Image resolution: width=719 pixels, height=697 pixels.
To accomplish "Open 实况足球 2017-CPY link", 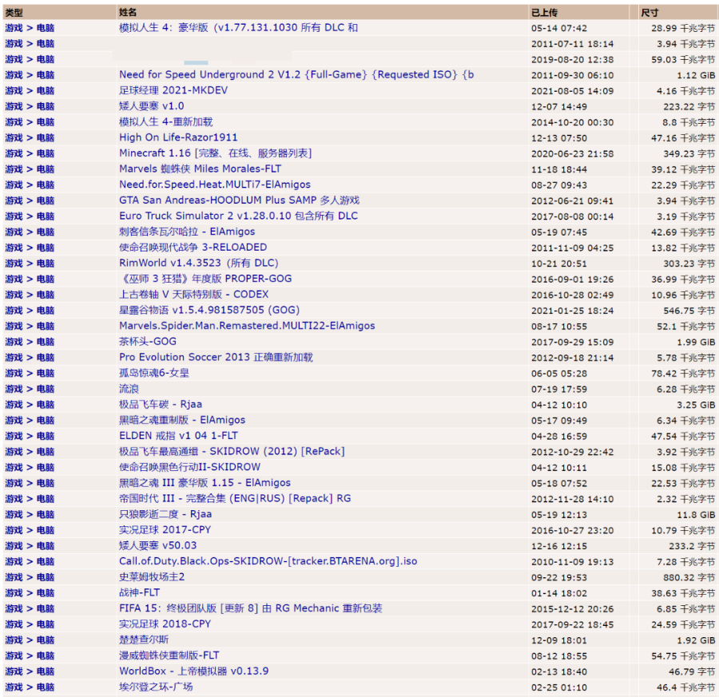I will point(165,530).
